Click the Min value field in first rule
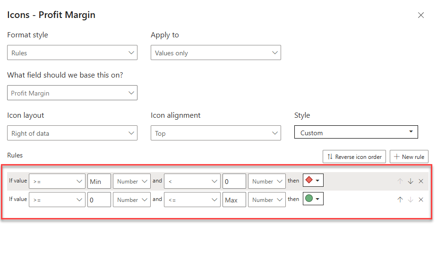The height and width of the screenshot is (253, 437). pos(99,181)
